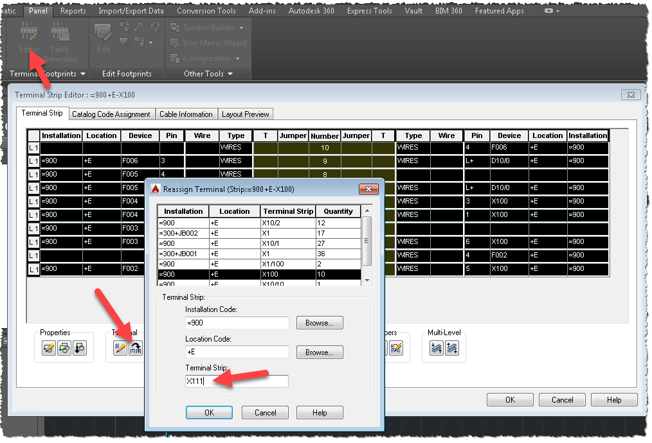The image size is (652, 443).
Task: Select the X10/2 strip row
Action: (260, 223)
